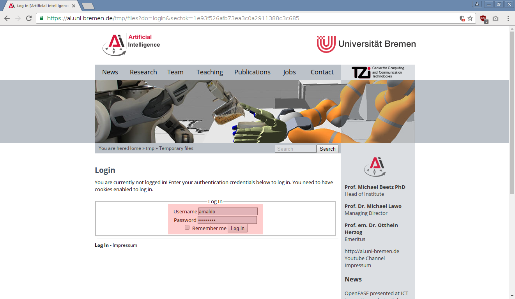
Task: Open the Chrome three-dot menu
Action: tap(508, 18)
